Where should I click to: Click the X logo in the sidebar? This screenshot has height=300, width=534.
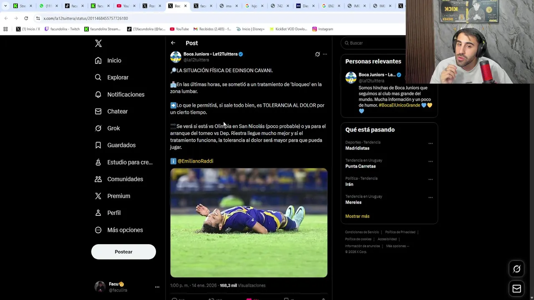click(98, 43)
